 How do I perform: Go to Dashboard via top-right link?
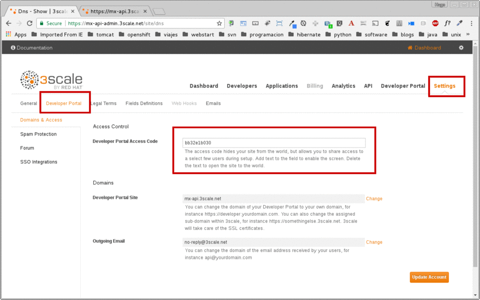point(424,48)
